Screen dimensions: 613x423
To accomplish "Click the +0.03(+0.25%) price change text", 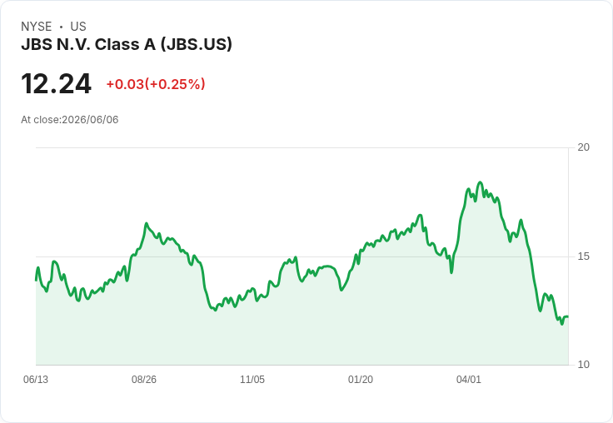I will [156, 84].
